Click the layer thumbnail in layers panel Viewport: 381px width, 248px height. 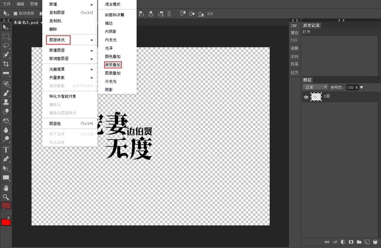317,96
